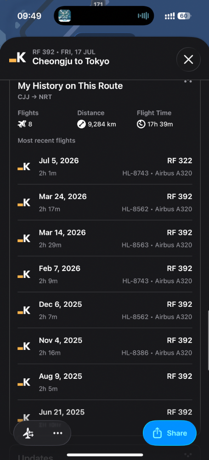This screenshot has height=460, width=209.
Task: Tap the Flights count airplane icon
Action: (22, 124)
